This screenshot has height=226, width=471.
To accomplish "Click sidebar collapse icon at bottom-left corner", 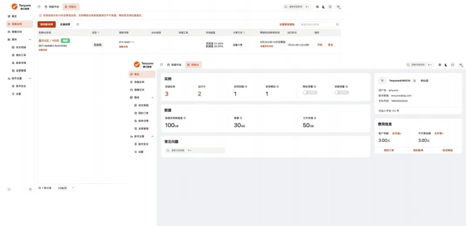I will tap(9, 189).
